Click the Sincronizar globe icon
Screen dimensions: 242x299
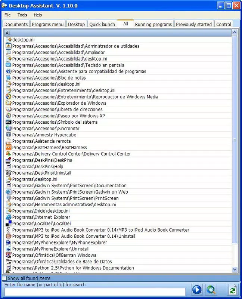point(8,128)
